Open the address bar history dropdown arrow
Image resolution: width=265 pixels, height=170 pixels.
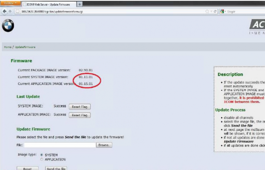[x=211, y=11]
